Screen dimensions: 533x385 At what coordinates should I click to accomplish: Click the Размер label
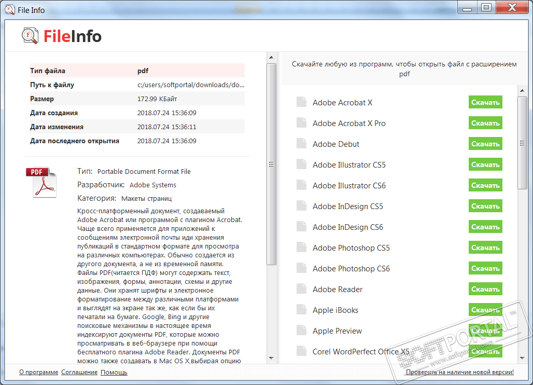(x=42, y=99)
